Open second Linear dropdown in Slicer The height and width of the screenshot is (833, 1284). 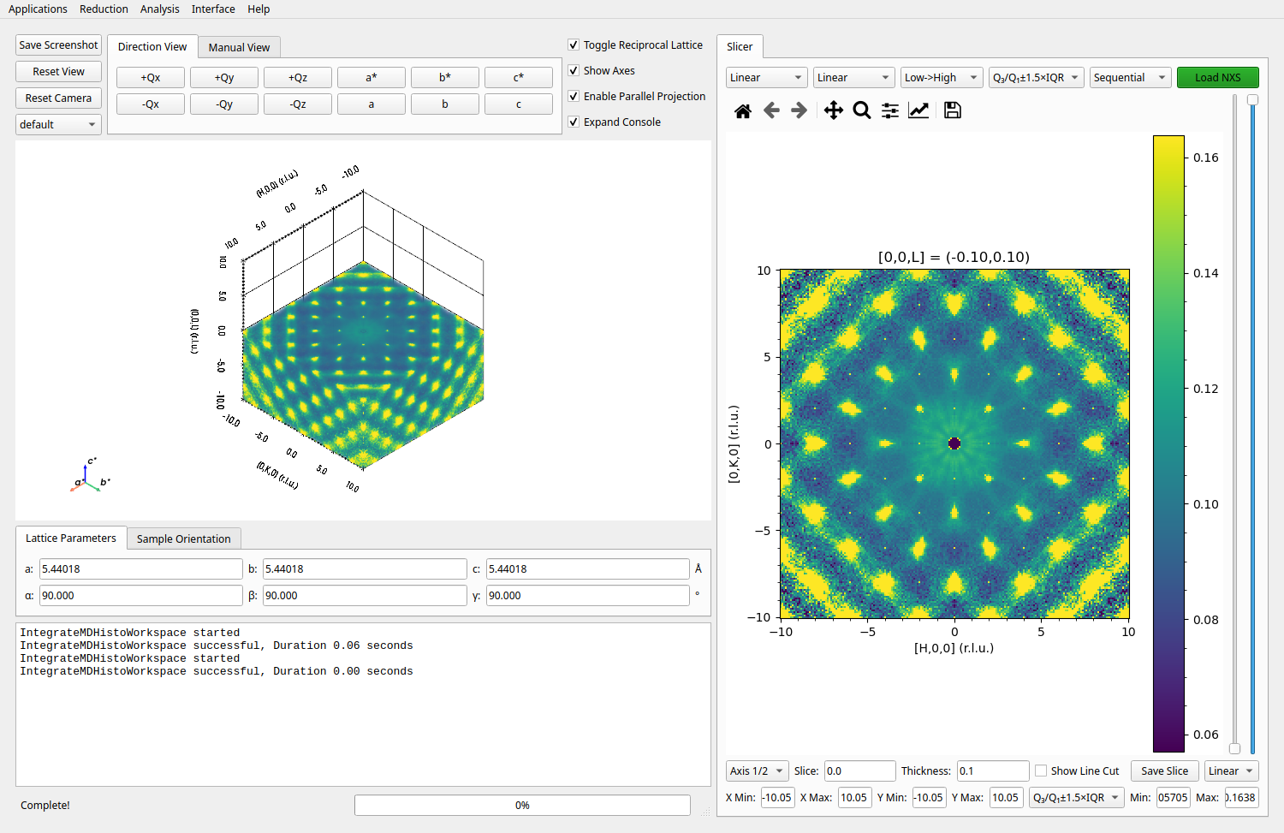point(853,77)
